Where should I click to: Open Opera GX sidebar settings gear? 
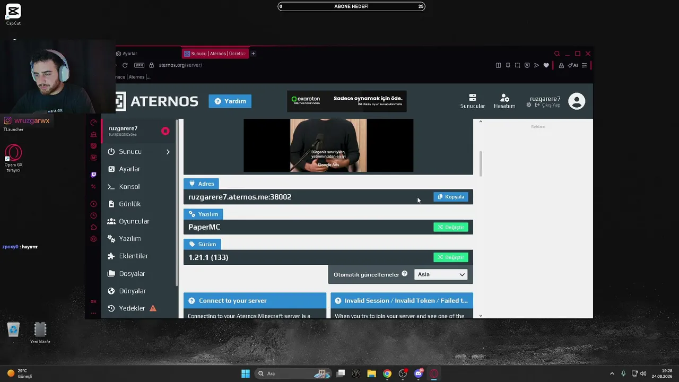click(93, 239)
